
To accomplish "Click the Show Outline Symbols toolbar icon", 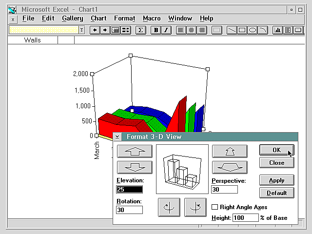I will tap(116, 30).
